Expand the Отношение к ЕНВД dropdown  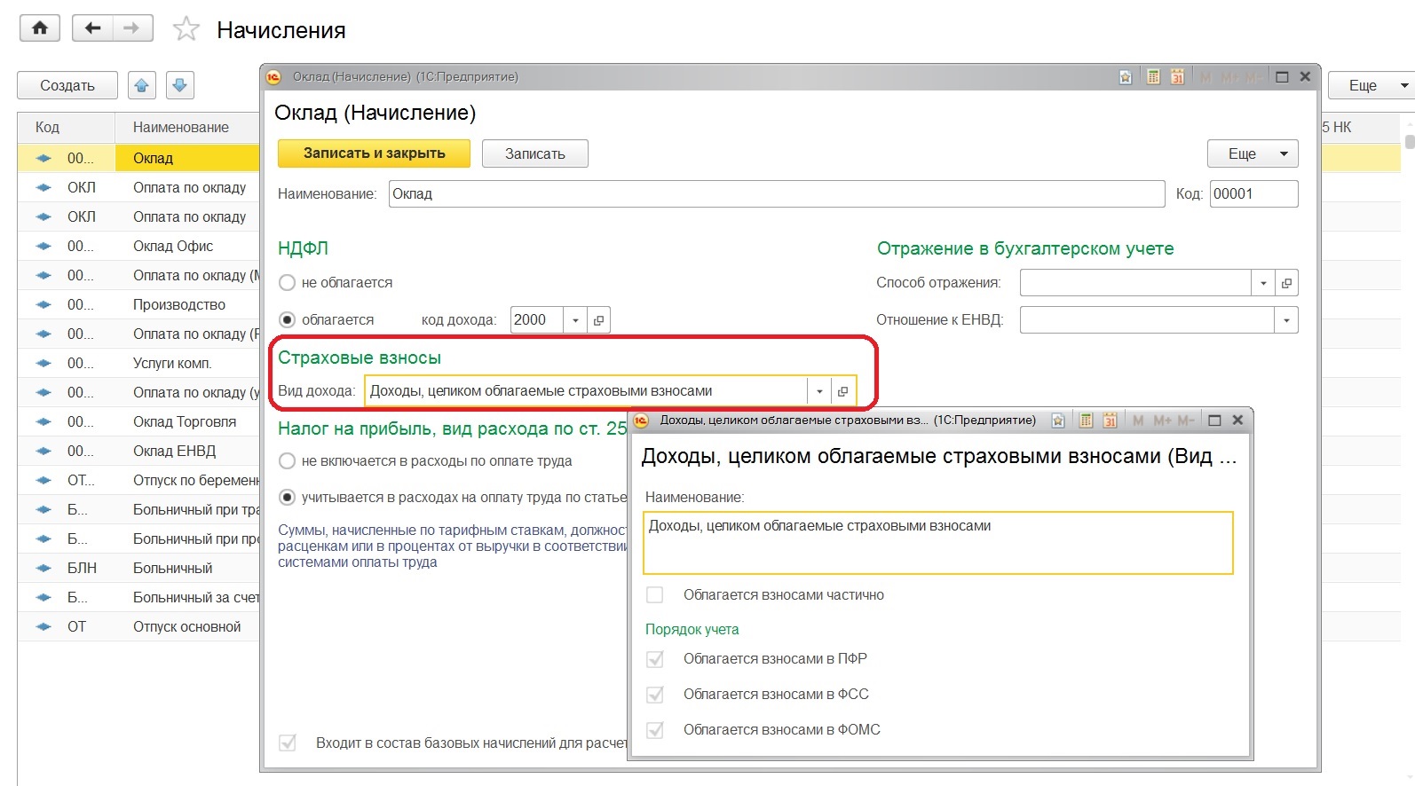[x=1285, y=320]
